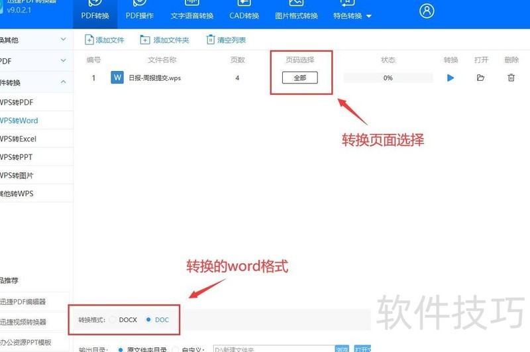This screenshot has height=352, width=530.
Task: Click the 全部 page selection button
Action: click(x=300, y=78)
